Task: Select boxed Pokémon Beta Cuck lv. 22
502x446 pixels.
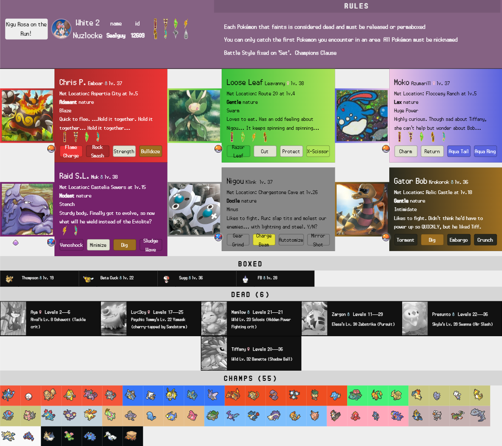Action: pos(118,278)
